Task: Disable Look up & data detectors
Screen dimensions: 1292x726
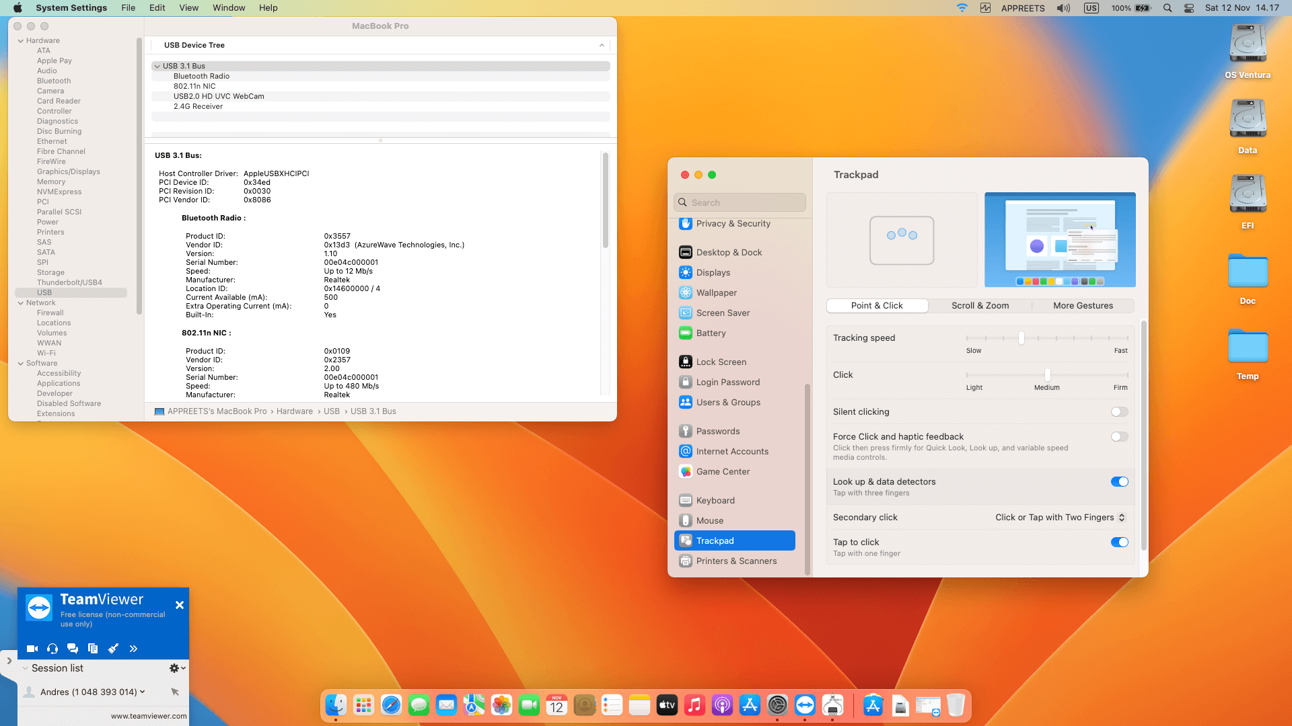Action: [x=1120, y=482]
